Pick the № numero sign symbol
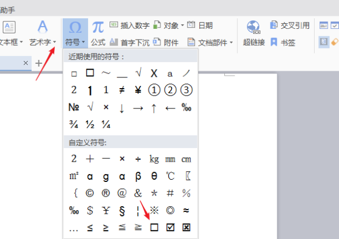The height and width of the screenshot is (239, 339). pos(73,107)
